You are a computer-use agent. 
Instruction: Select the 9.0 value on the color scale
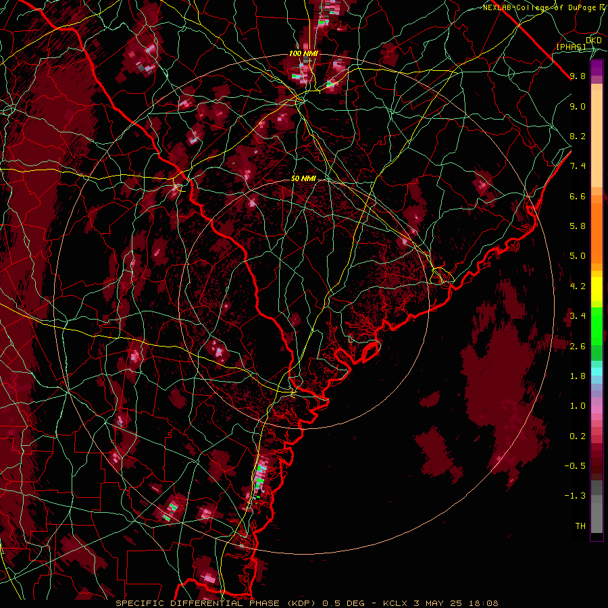click(x=578, y=106)
